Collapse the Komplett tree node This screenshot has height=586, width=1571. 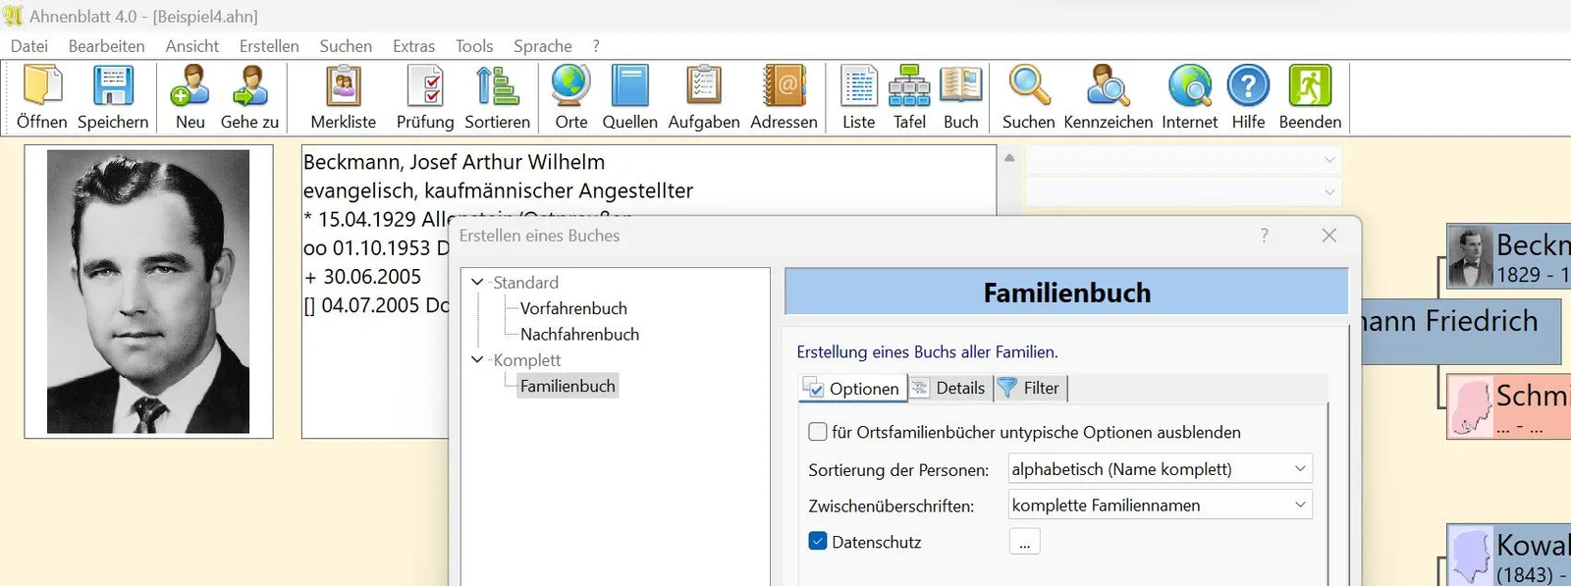coord(477,360)
